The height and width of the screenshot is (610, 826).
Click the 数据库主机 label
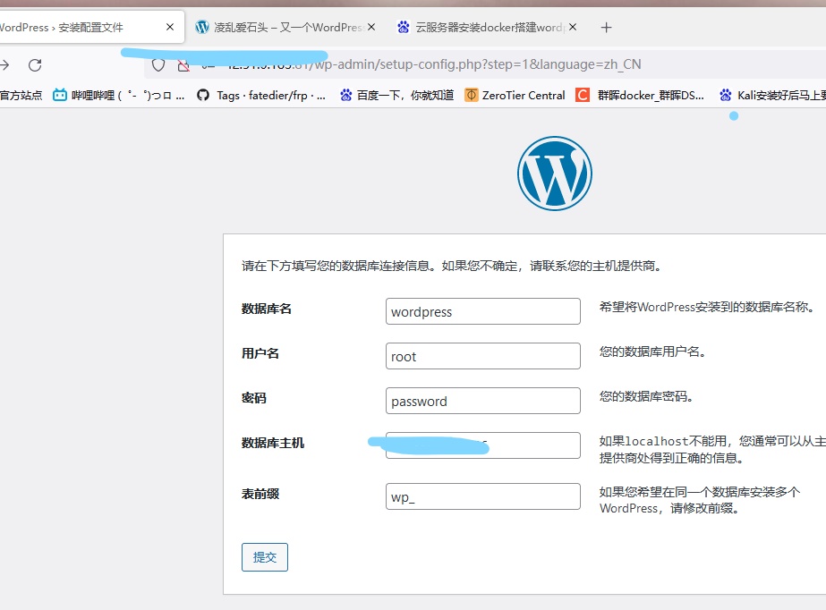(x=273, y=443)
